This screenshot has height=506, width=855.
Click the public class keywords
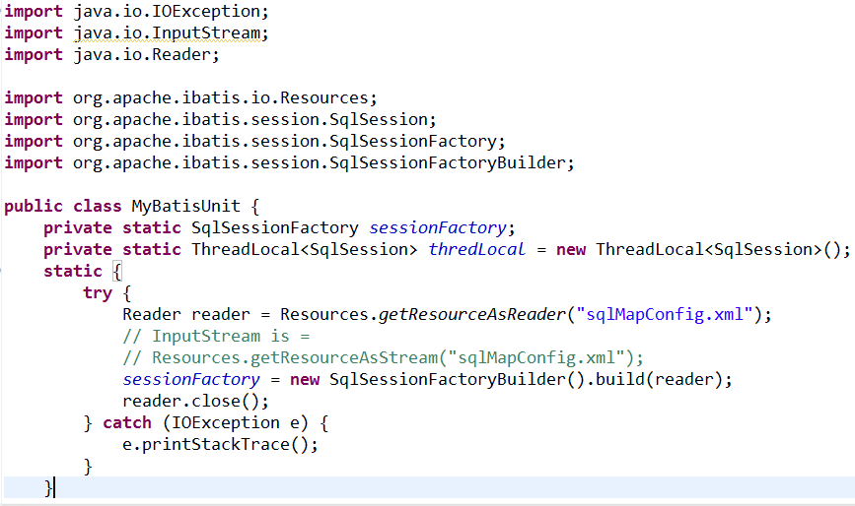point(63,206)
